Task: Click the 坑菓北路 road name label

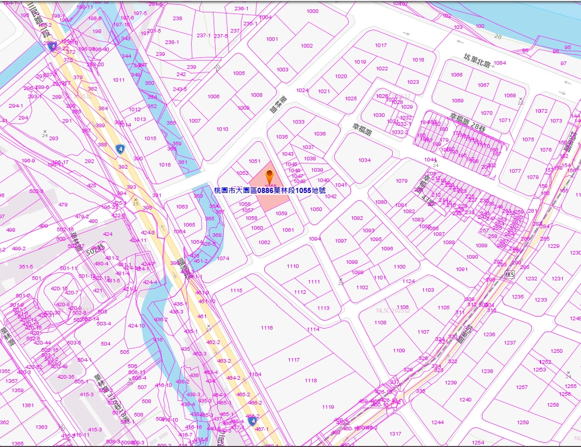Action: 476,63
